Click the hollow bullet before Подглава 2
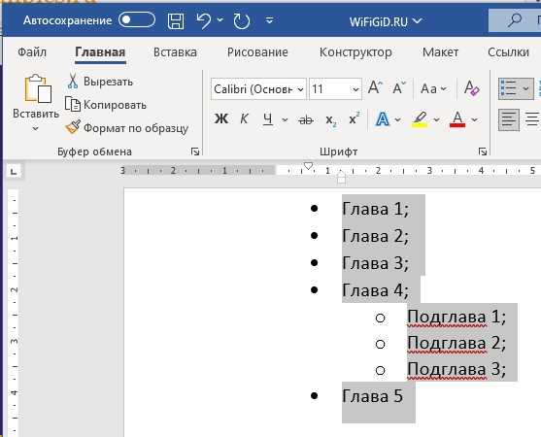The image size is (541, 437). pyautogui.click(x=380, y=344)
